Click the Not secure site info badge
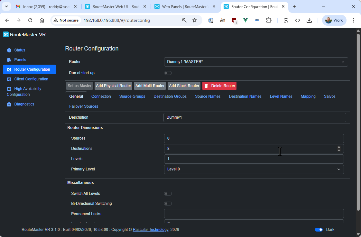This screenshot has width=361, height=237. [66, 20]
